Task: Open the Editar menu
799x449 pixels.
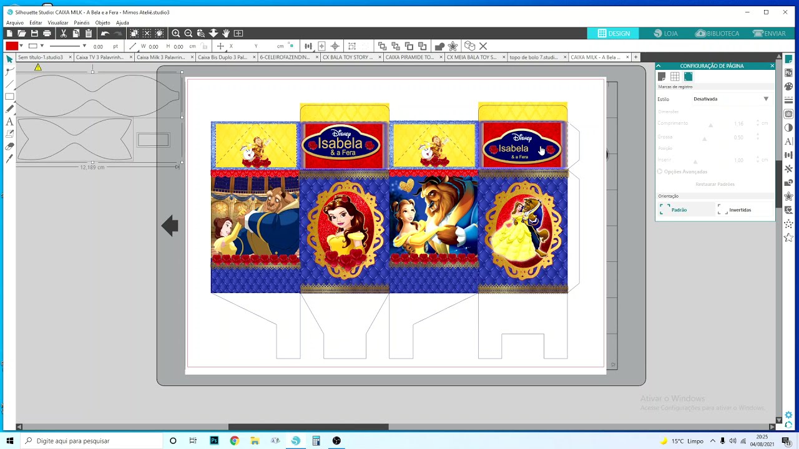Action: pos(36,22)
